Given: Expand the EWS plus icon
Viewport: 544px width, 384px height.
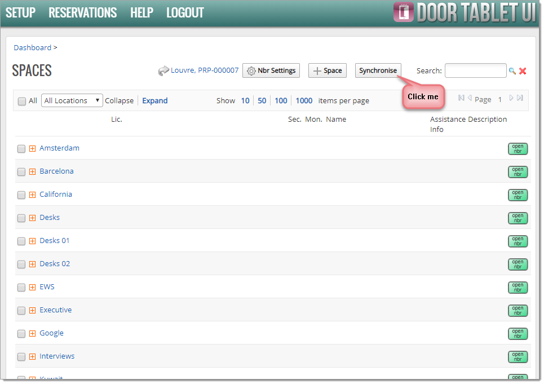Looking at the screenshot, I should coord(32,287).
